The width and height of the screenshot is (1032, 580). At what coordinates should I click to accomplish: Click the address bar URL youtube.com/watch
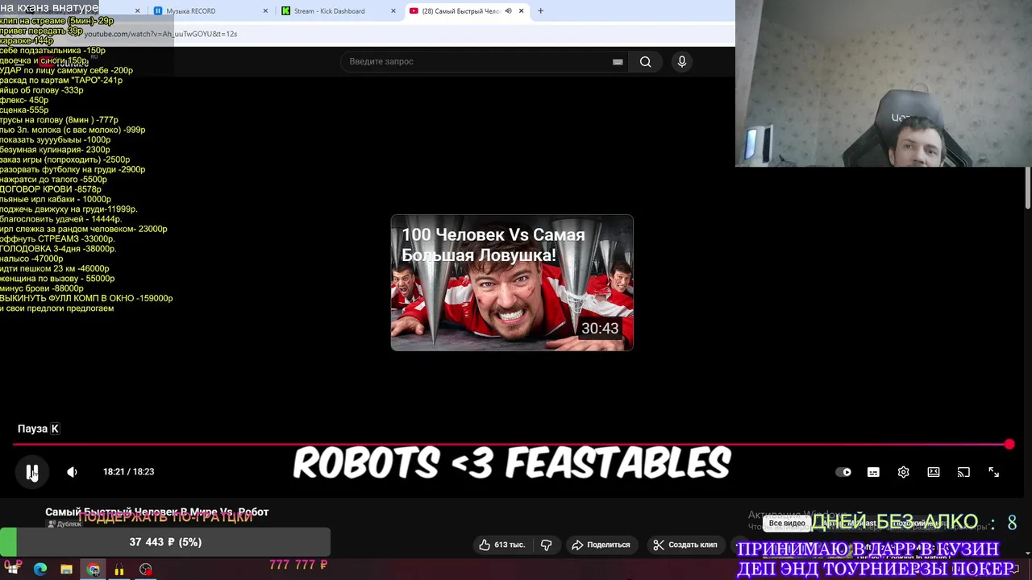coord(160,34)
